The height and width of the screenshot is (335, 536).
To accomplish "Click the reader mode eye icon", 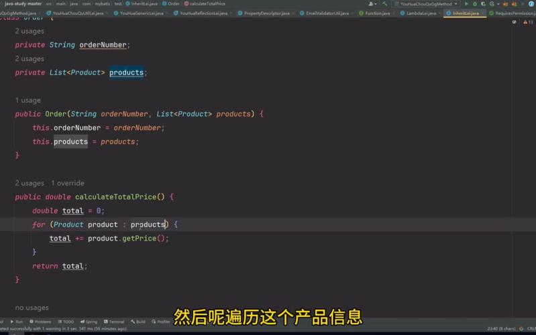I will click(514, 22).
